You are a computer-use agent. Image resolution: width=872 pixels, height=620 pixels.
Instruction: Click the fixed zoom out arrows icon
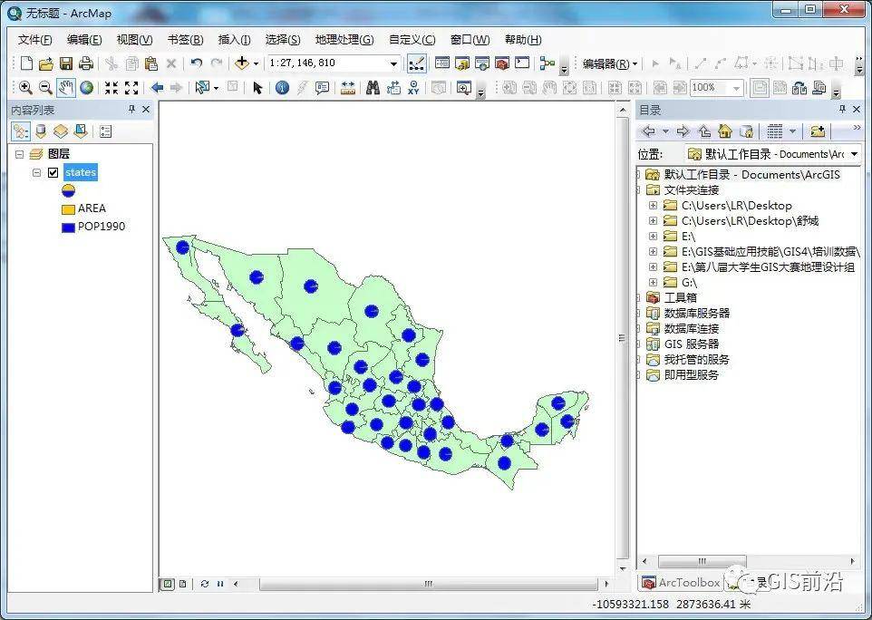click(x=131, y=88)
